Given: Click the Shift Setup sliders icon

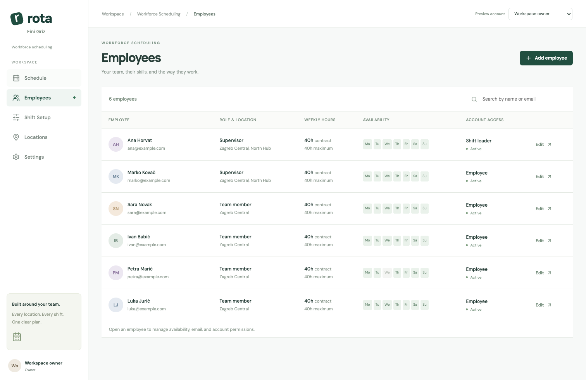Looking at the screenshot, I should coord(16,118).
